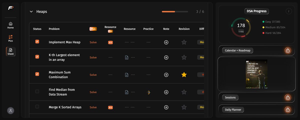The height and width of the screenshot is (120, 300).
Task: Click Solve for K-th Largest element
Action: coord(93,57)
